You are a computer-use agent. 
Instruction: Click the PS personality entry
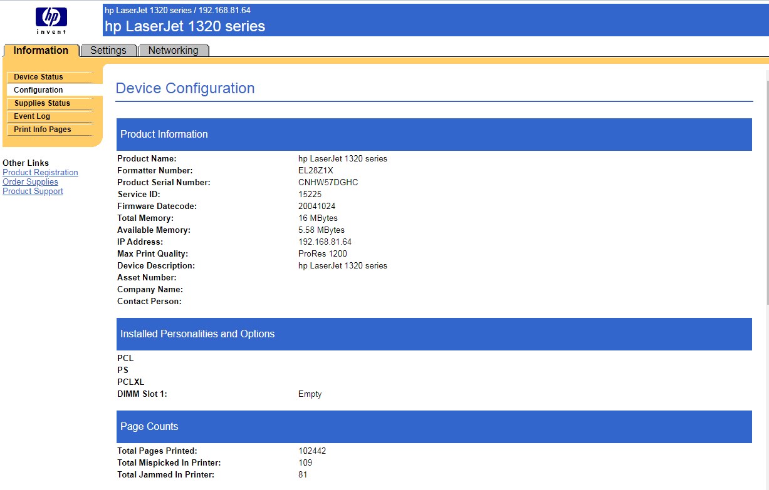[123, 370]
